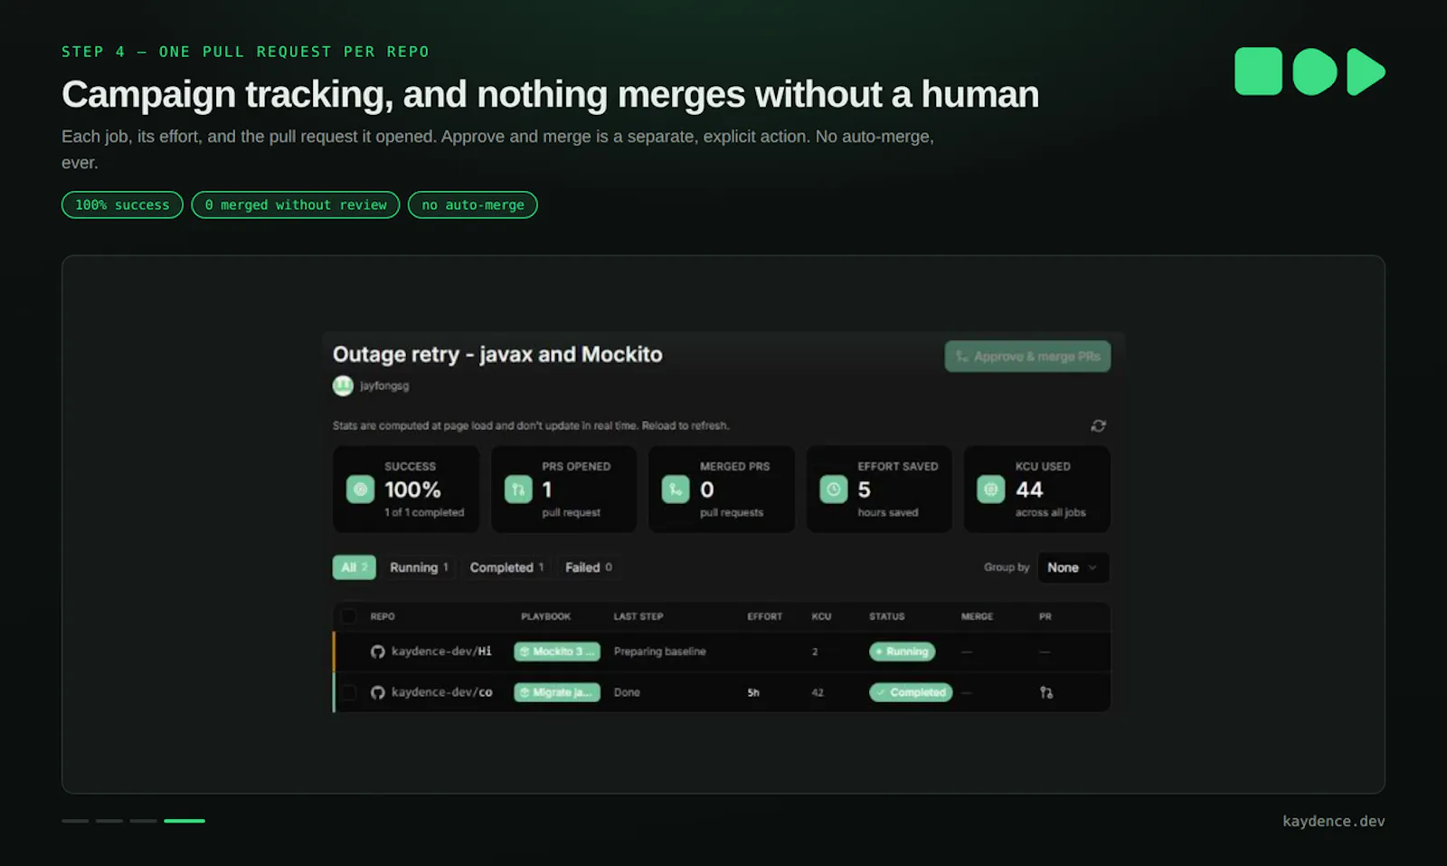Click the last green slide progress indicator
The width and height of the screenshot is (1447, 866).
pos(184,821)
